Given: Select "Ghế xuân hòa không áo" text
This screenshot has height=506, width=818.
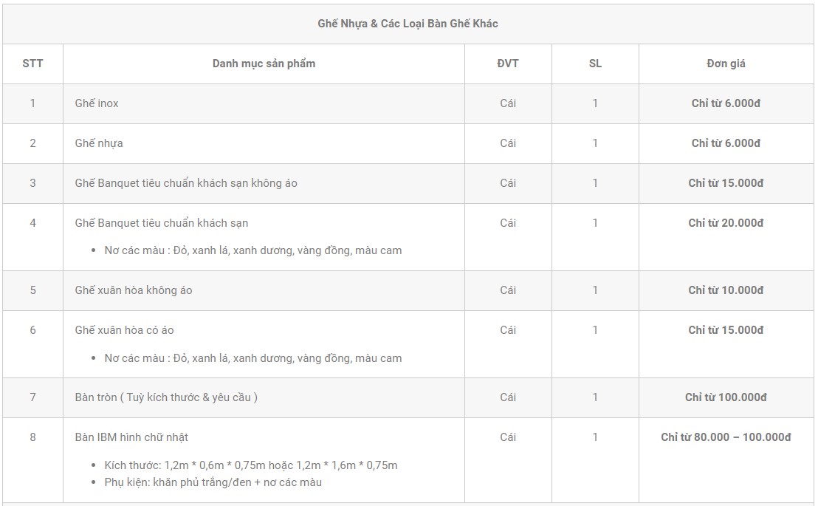Looking at the screenshot, I should pos(134,290).
